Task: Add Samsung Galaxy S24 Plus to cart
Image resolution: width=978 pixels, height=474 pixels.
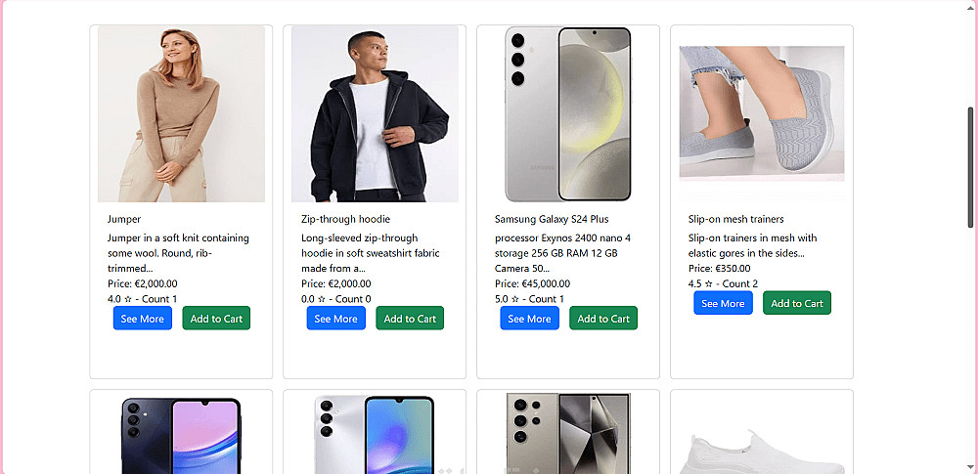Action: [603, 319]
